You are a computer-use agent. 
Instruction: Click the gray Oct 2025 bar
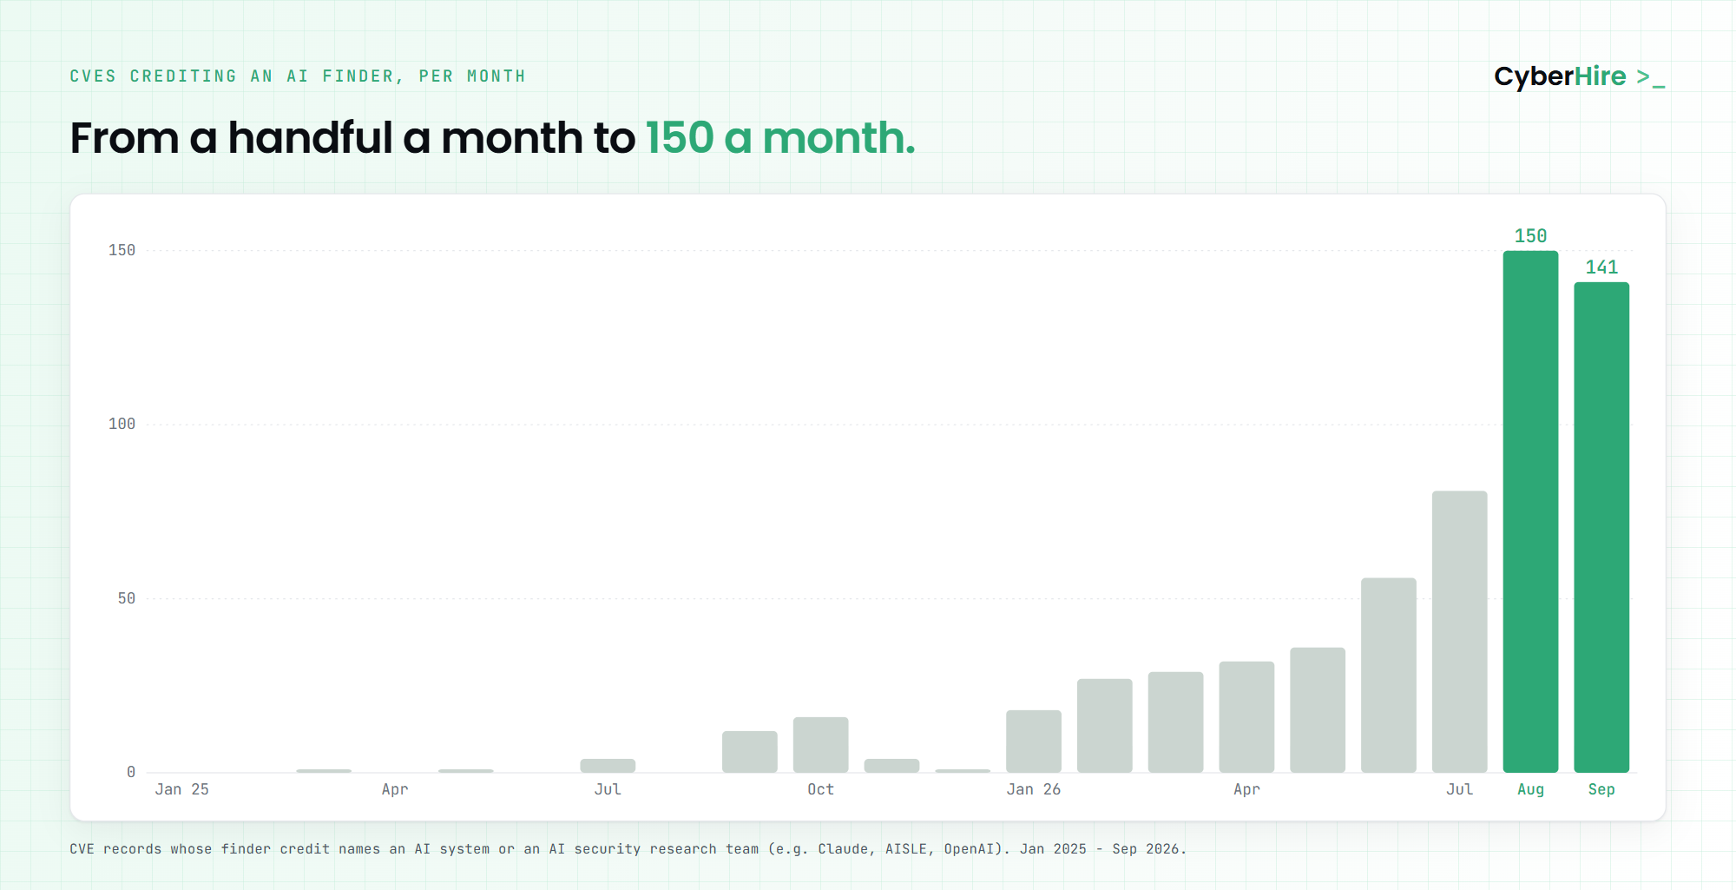coord(820,745)
